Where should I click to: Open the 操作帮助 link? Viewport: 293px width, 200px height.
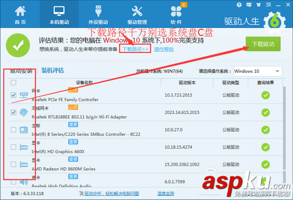164,49
